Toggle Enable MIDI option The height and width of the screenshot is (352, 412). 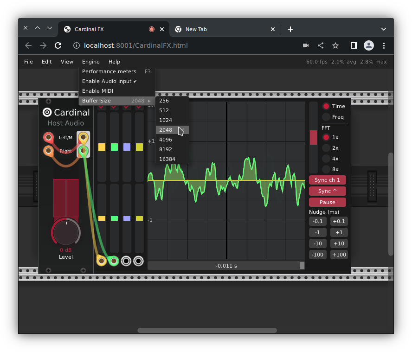116,91
